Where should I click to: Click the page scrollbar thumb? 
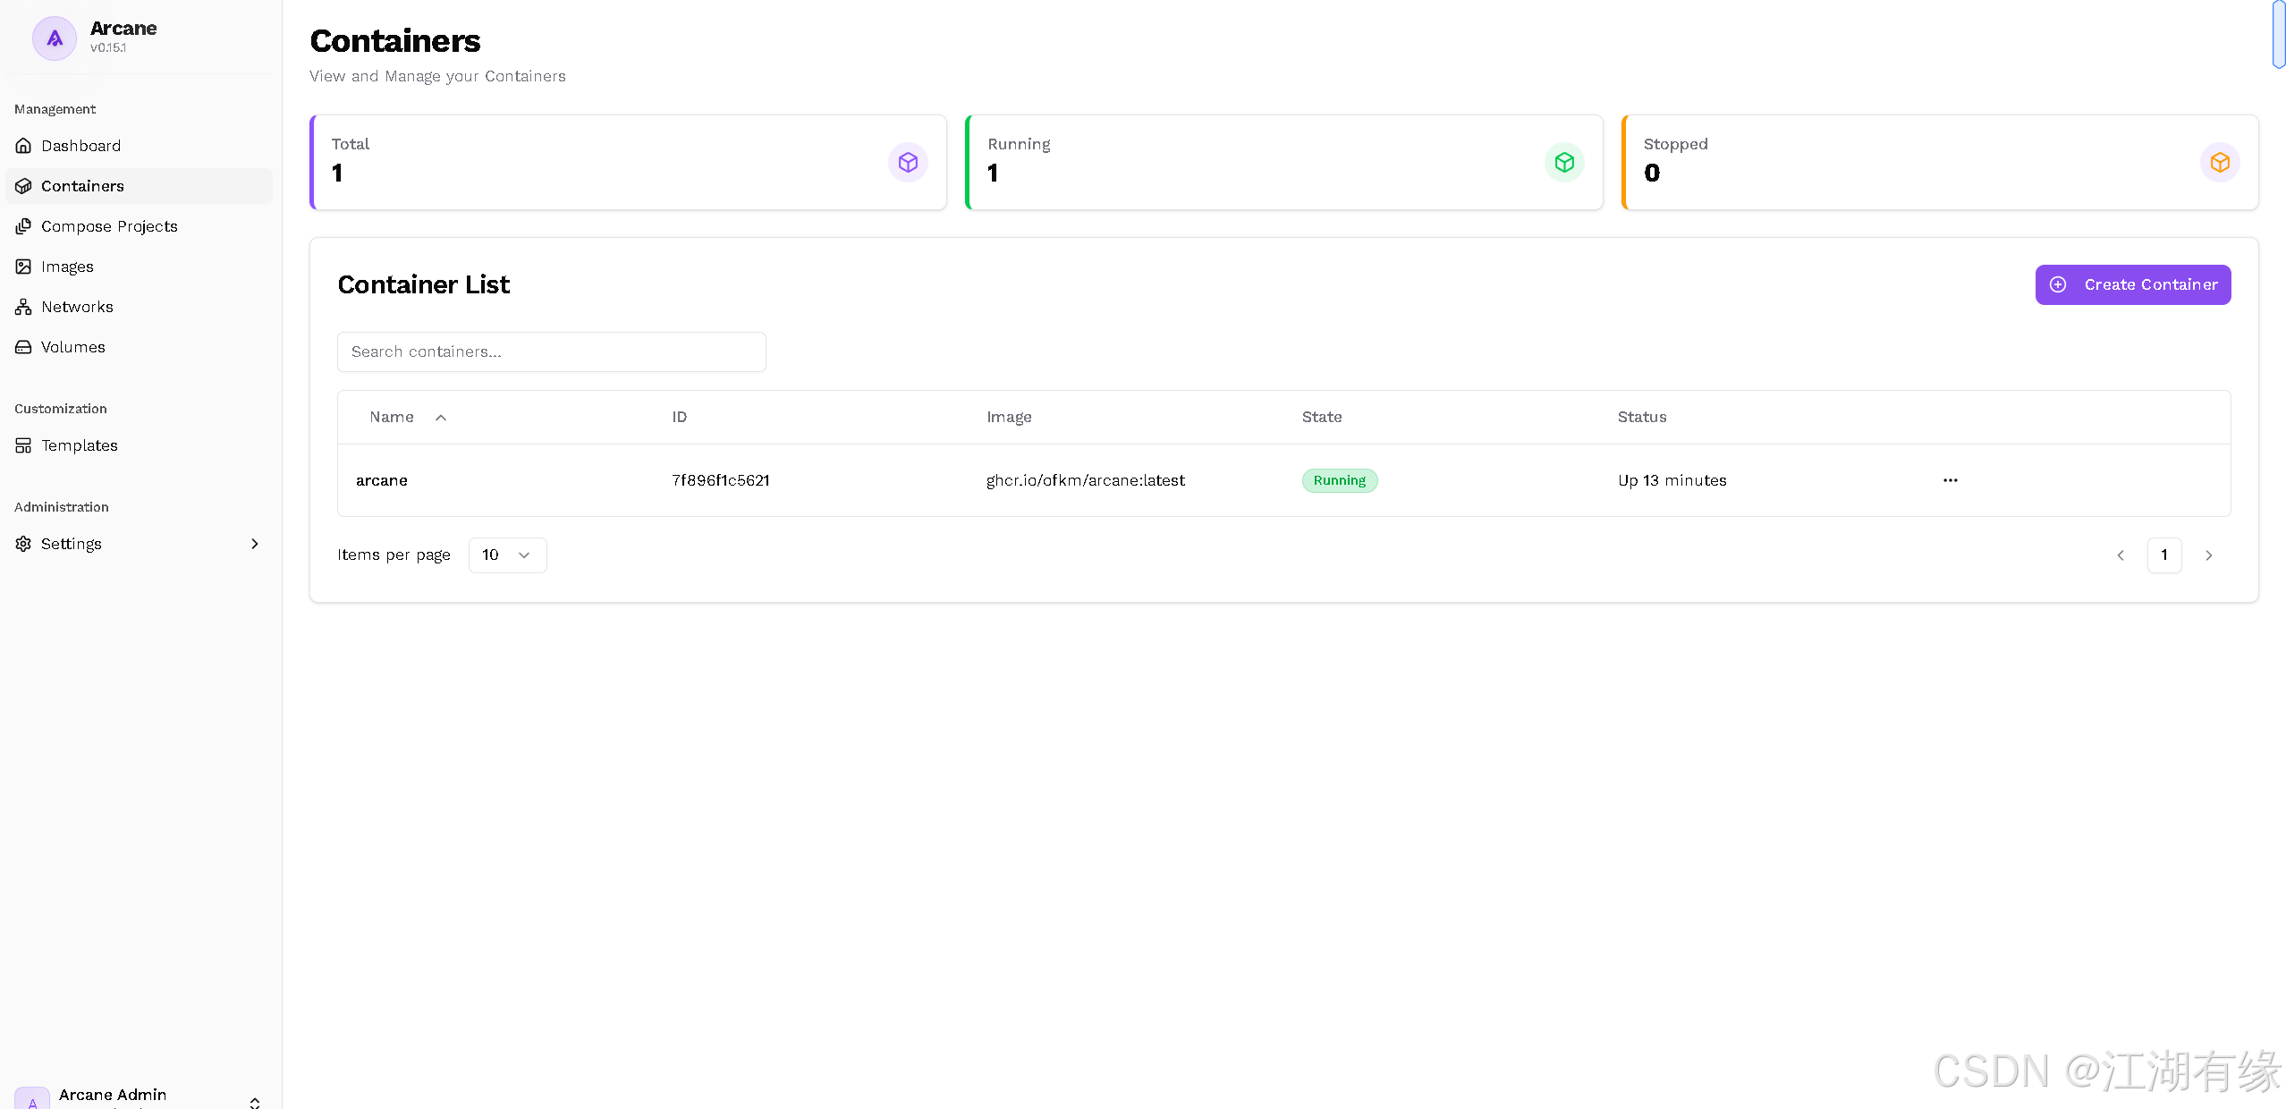2278,34
